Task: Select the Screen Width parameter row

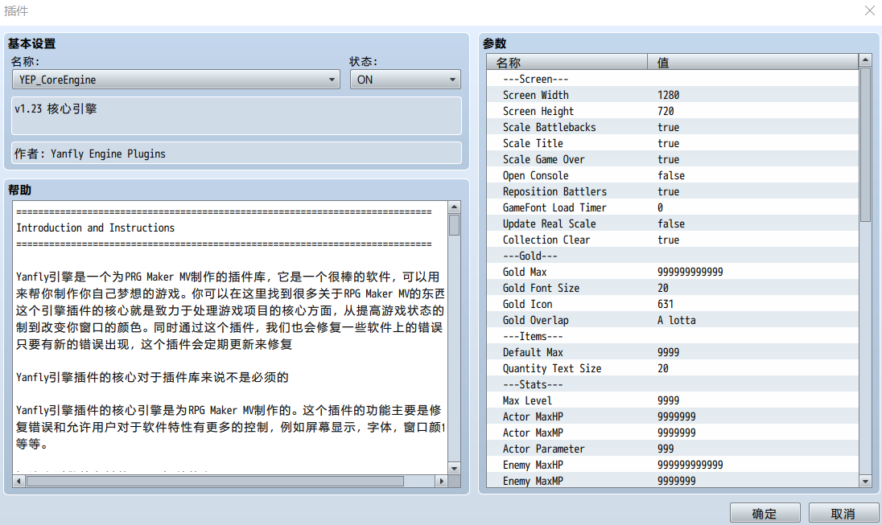Action: (673, 95)
